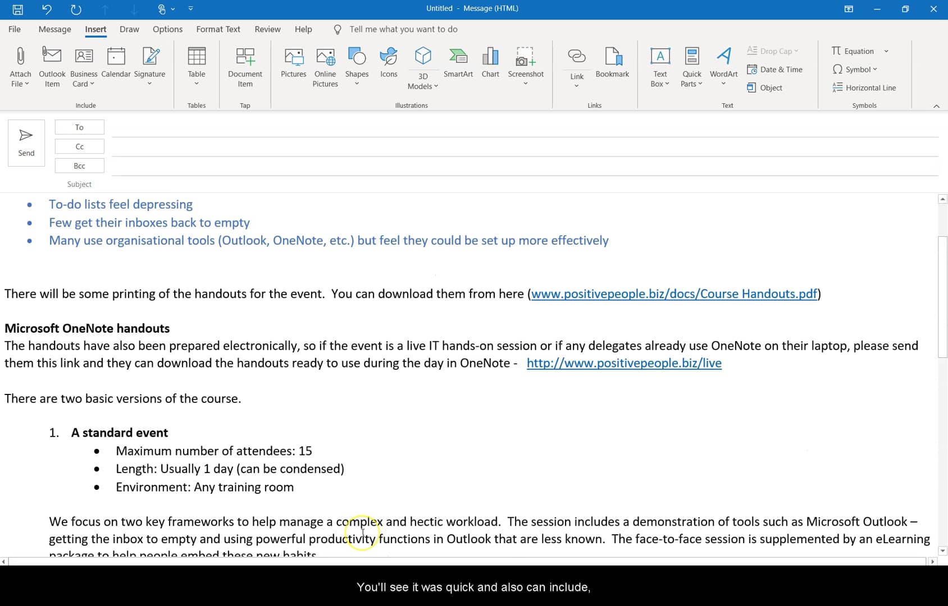The width and height of the screenshot is (948, 606).
Task: Click into the Subject field
Action: [525, 184]
